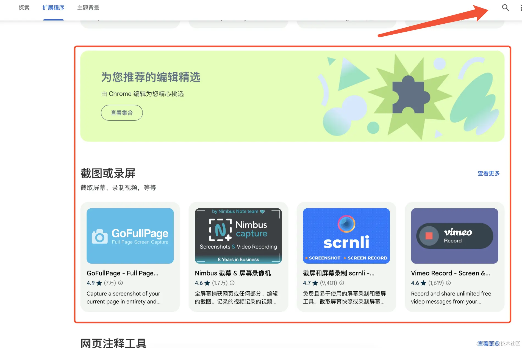This screenshot has width=522, height=348.
Task: Click the star icon on Nimbus 4.6 rating
Action: pyautogui.click(x=207, y=283)
